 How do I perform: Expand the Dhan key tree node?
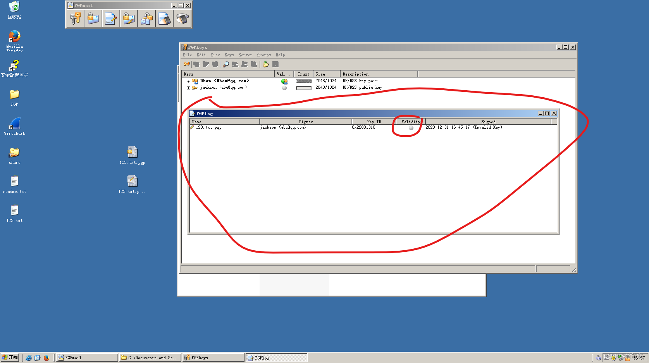pos(188,81)
